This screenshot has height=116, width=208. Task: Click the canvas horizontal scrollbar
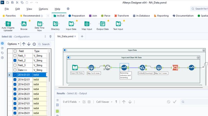[130, 87]
